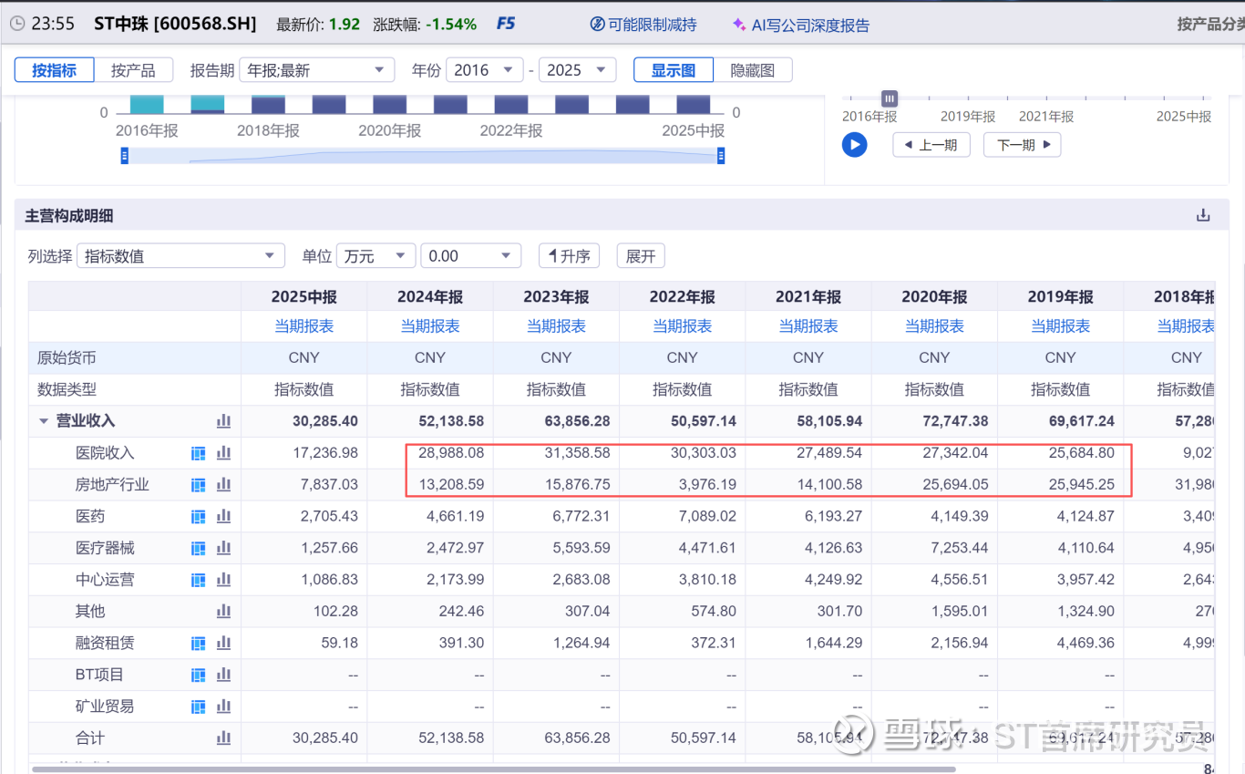Select 隐藏图 to hide the chart
The width and height of the screenshot is (1245, 774).
tap(752, 70)
